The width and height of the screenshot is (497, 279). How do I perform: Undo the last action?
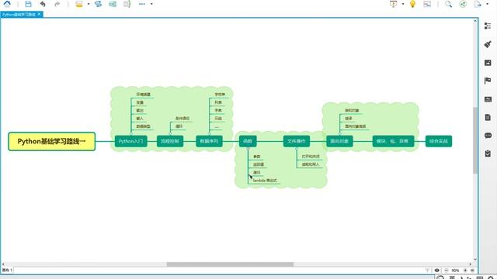[x=43, y=4]
